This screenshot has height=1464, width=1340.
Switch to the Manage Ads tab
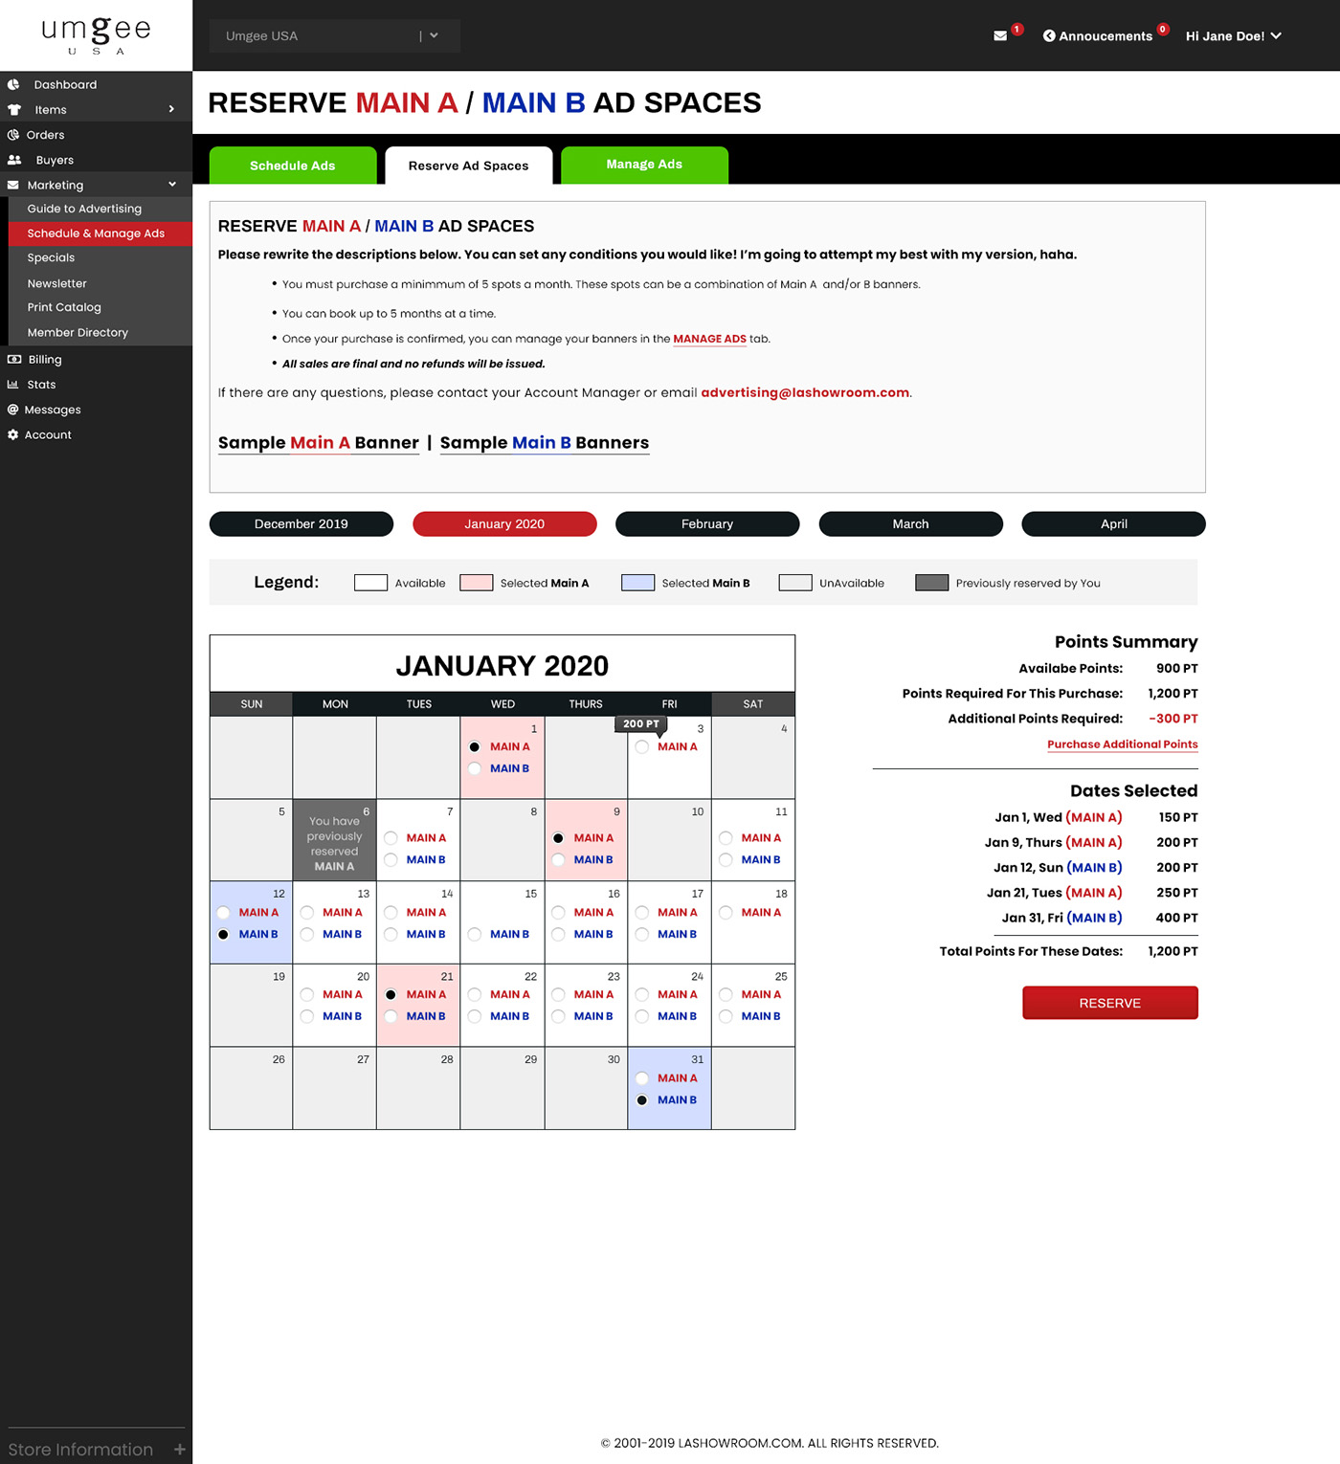[x=644, y=165]
